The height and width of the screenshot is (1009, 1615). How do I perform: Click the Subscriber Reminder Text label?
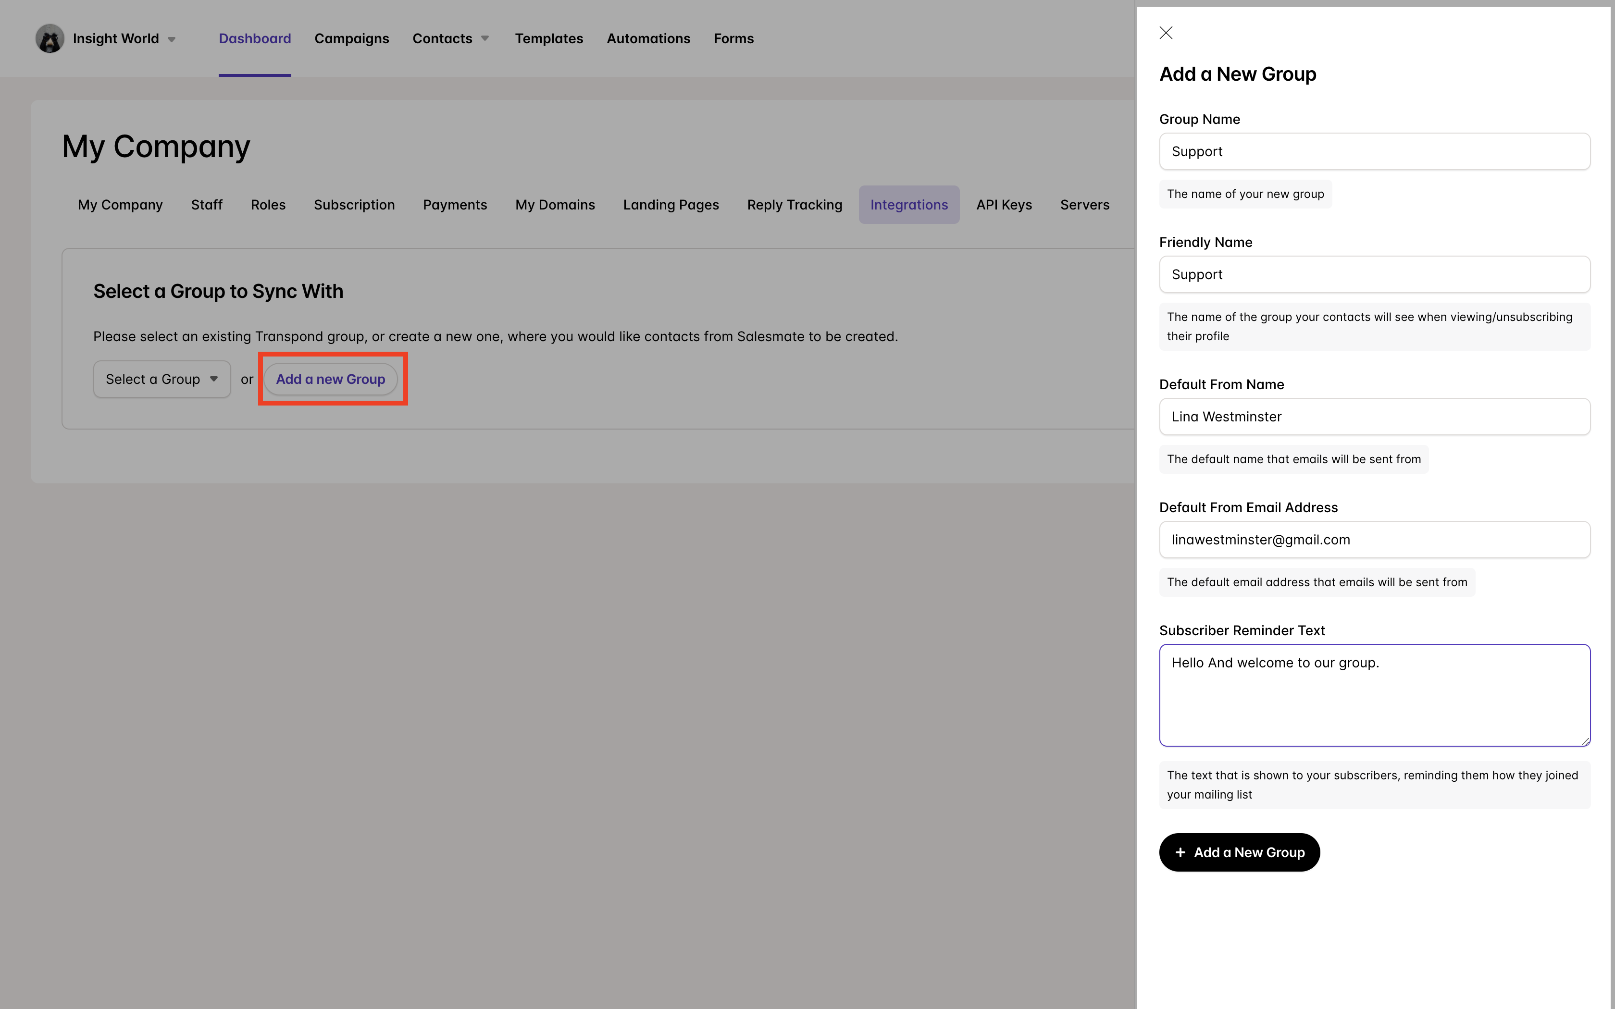1242,630
